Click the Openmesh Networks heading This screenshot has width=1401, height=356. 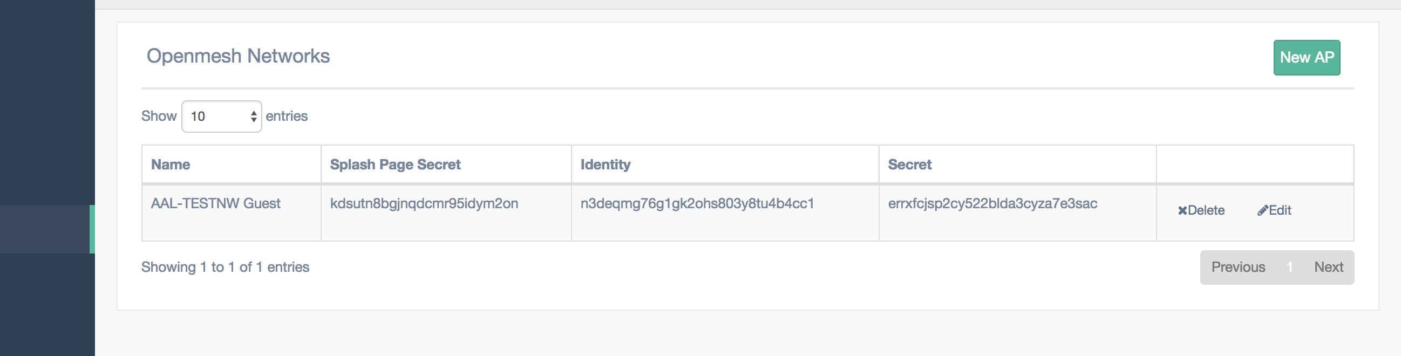tap(238, 56)
